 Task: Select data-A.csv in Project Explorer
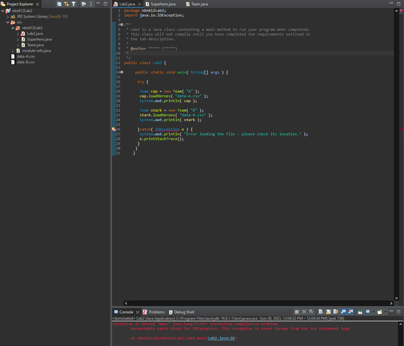[26, 56]
